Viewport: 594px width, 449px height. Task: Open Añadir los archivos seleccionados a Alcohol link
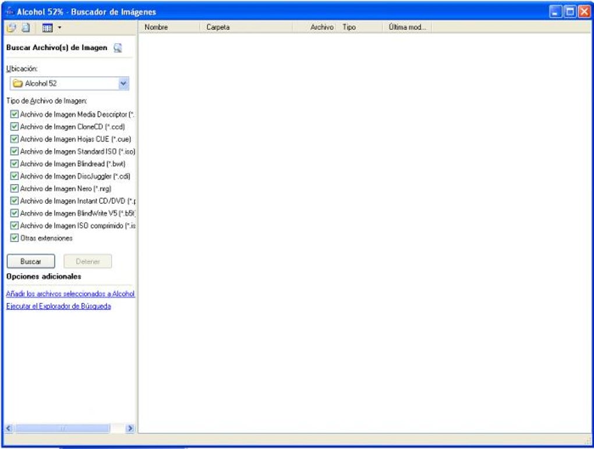click(70, 294)
